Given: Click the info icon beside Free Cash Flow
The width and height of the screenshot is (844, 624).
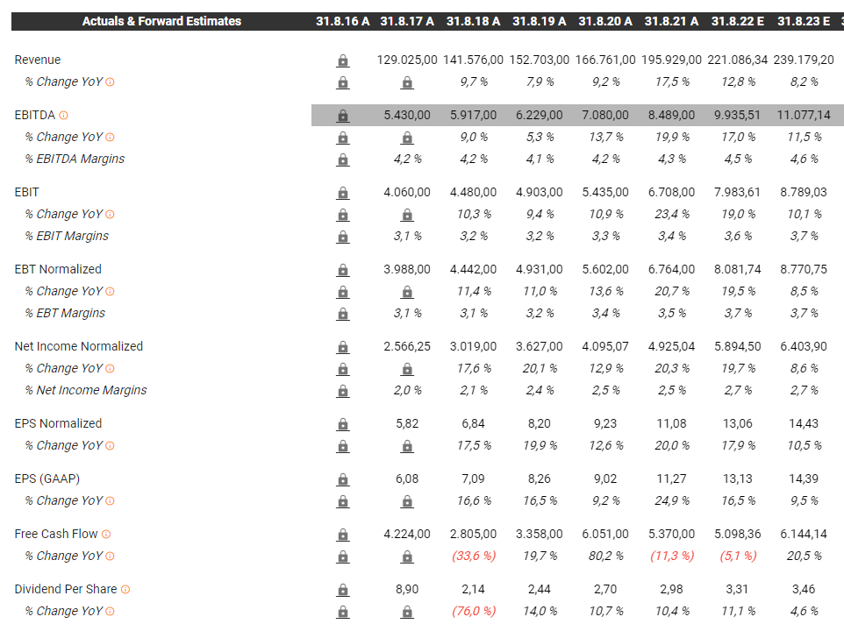Looking at the screenshot, I should point(106,535).
